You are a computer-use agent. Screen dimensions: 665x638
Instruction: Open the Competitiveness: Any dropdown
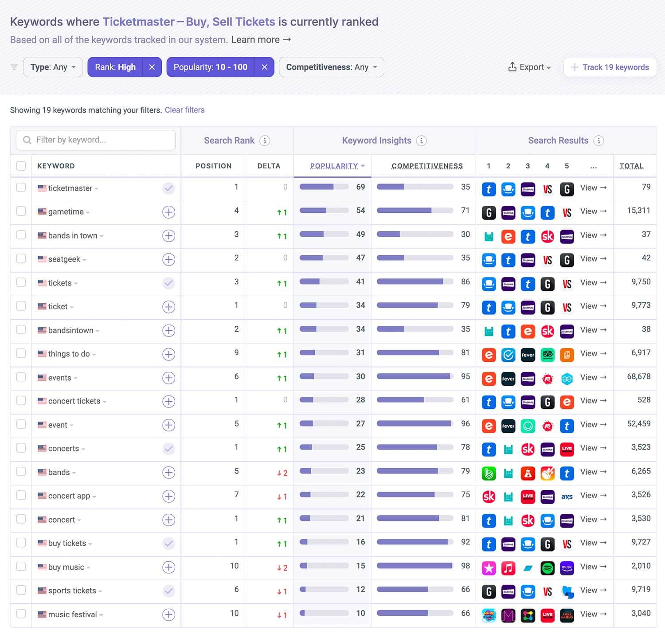[331, 67]
